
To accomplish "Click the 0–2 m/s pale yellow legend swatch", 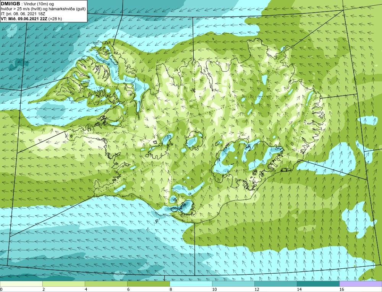I will (x=21, y=284).
